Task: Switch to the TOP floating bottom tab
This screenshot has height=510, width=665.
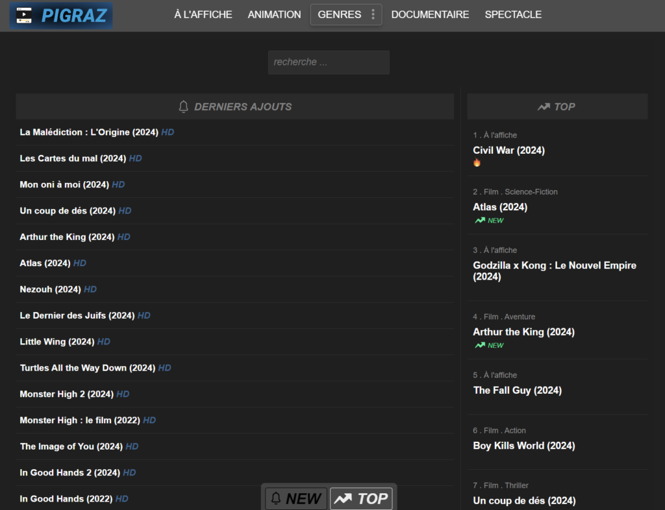Action: (361, 498)
